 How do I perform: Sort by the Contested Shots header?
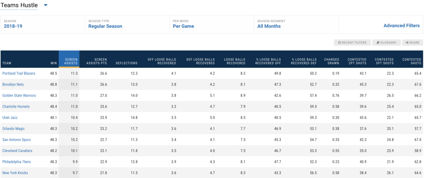coord(412,61)
